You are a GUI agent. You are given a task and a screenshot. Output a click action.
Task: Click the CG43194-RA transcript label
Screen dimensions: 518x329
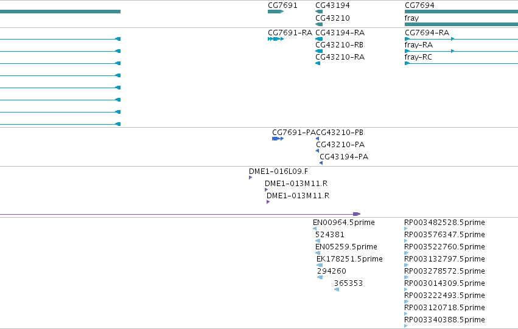340,33
